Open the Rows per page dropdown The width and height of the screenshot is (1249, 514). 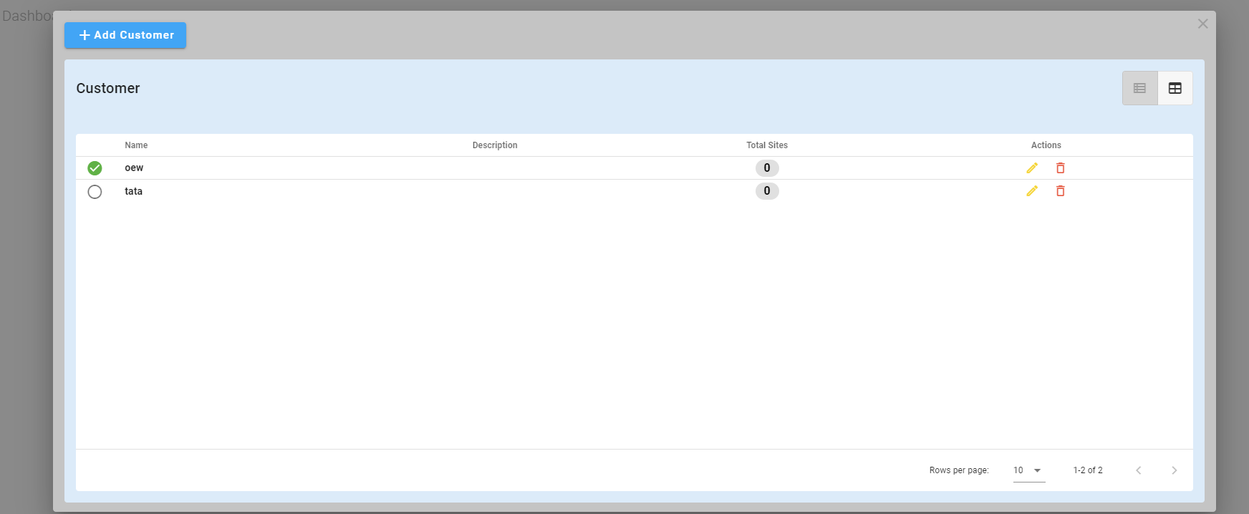[1028, 470]
